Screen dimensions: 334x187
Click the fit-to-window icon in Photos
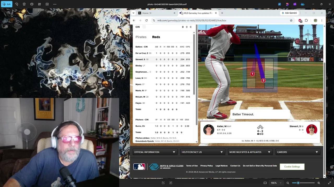click(265, 183)
